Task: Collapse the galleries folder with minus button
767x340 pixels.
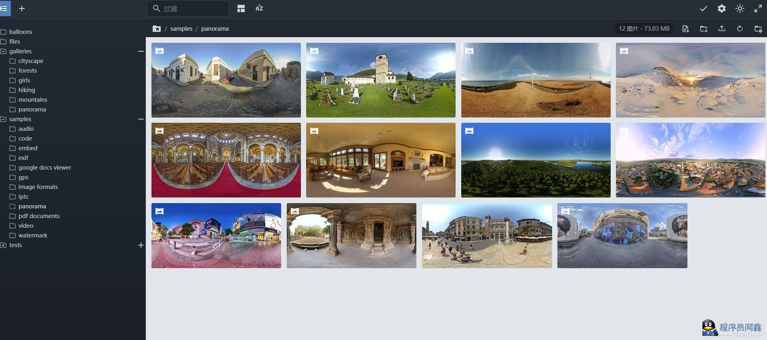Action: (x=141, y=51)
